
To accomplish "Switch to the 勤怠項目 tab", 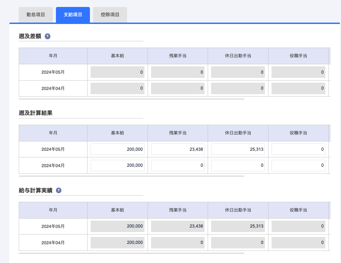I will click(x=36, y=15).
